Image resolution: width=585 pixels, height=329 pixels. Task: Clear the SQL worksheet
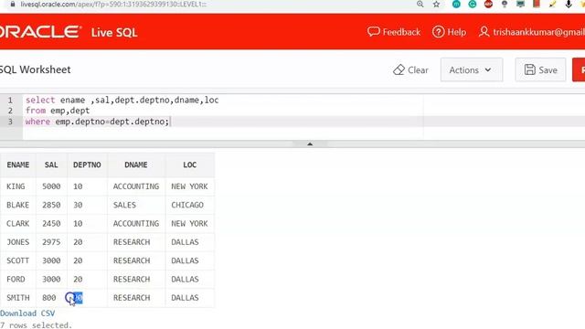410,69
